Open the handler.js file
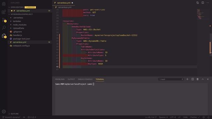The height and width of the screenshot is (119, 212). coord(17,35)
